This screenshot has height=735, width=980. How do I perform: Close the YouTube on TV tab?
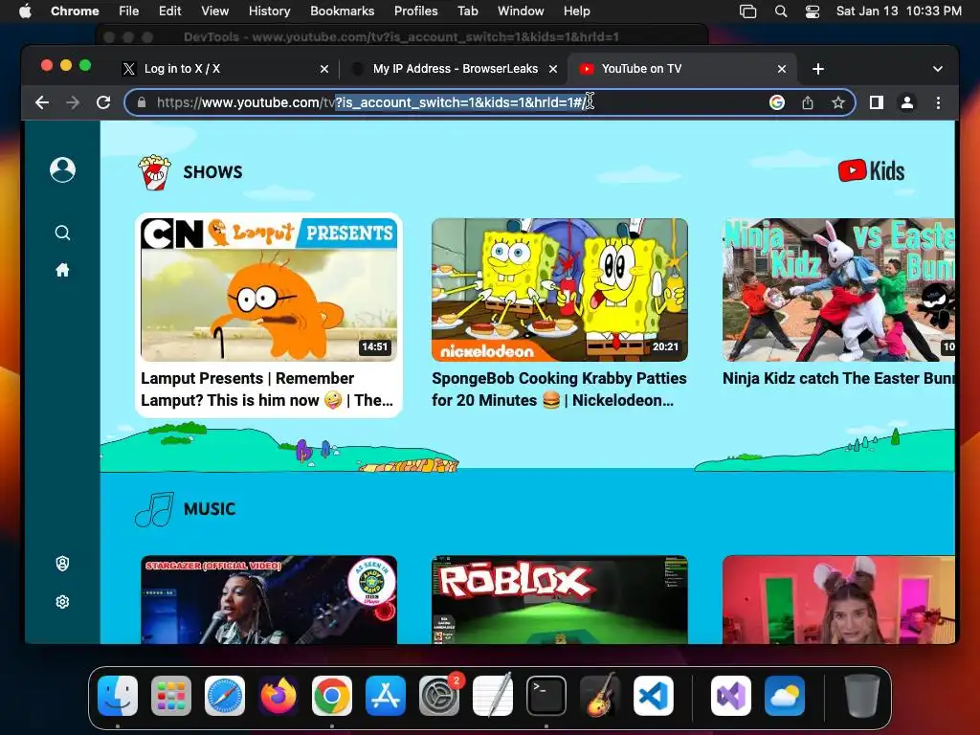(x=782, y=69)
